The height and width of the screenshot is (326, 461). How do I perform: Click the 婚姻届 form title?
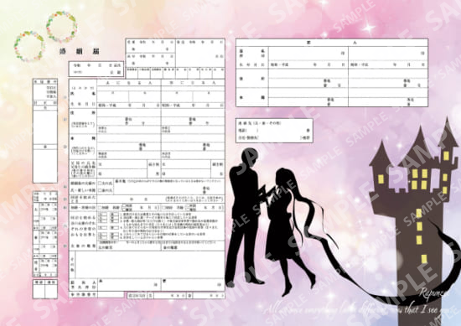tap(80, 51)
